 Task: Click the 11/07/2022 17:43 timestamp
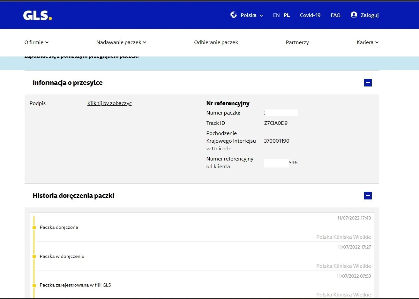354,218
